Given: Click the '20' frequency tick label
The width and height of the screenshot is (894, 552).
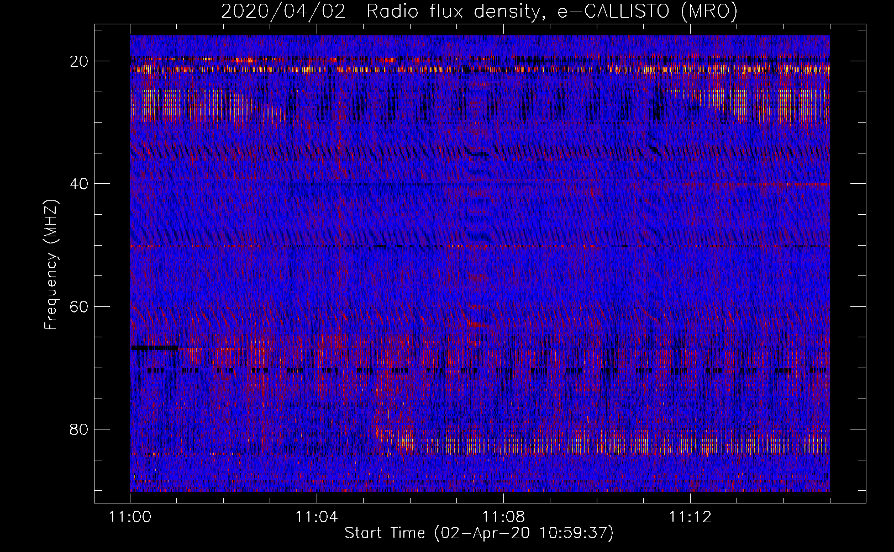Looking at the screenshot, I should click(x=79, y=61).
